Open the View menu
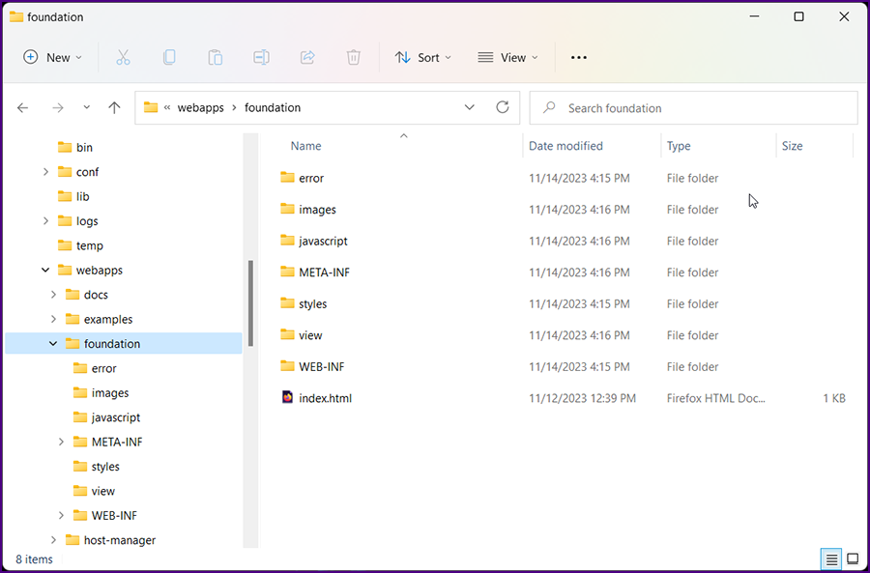 (x=507, y=58)
